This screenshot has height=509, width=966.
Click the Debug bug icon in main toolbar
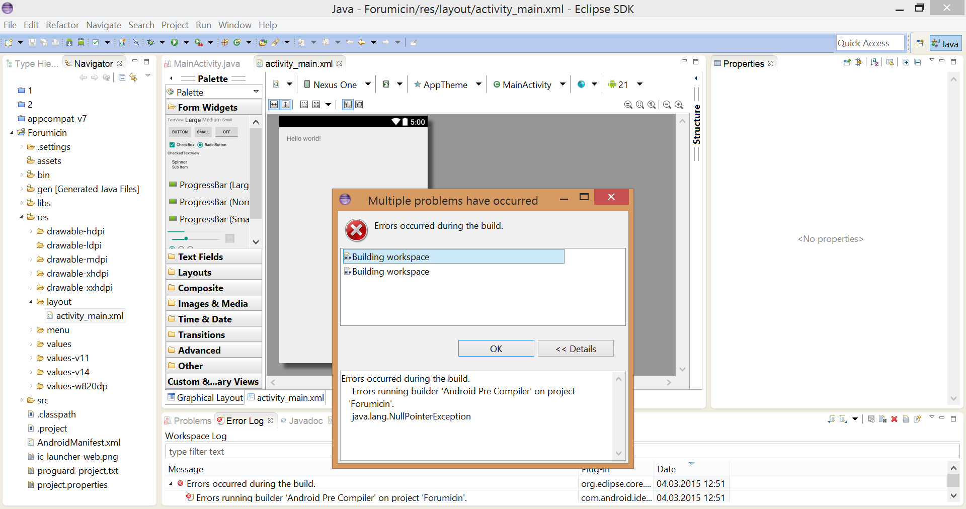pos(150,43)
